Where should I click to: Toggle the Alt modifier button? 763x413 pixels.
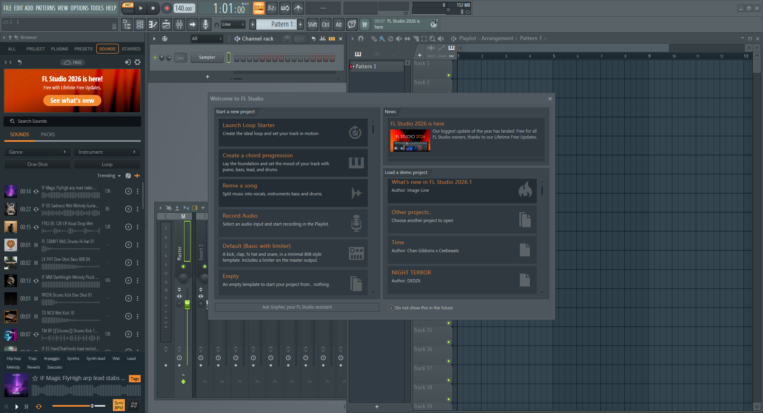(339, 25)
